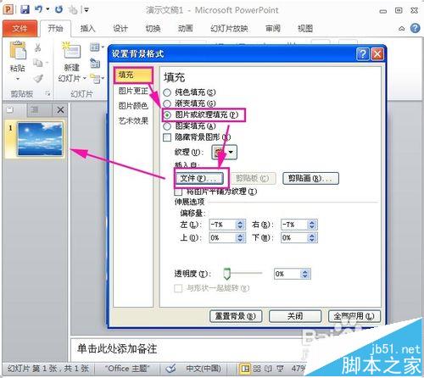This screenshot has width=424, height=378.
Task: Click the PowerPoint Help question icon
Action: (x=415, y=28)
